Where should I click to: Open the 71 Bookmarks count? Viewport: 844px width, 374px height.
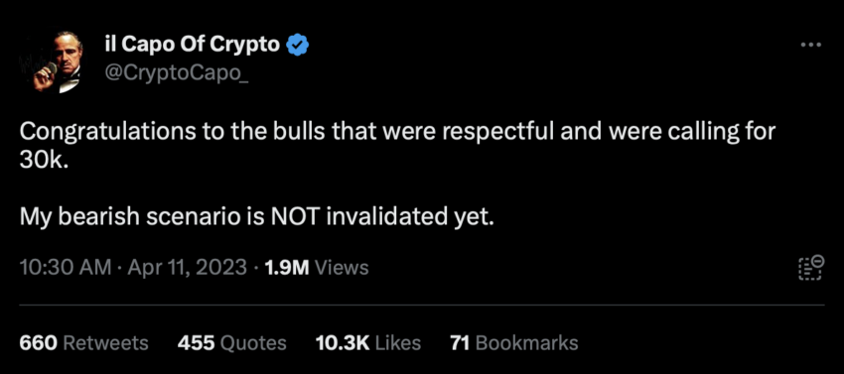(x=514, y=343)
